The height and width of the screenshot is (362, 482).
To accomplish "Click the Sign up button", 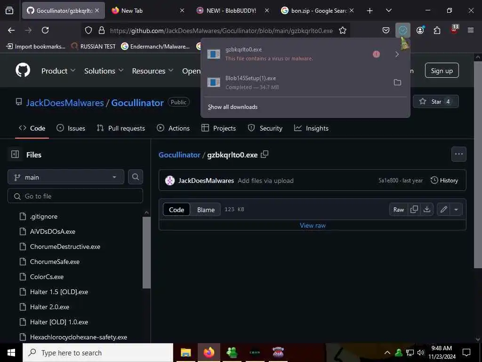I will click(442, 71).
